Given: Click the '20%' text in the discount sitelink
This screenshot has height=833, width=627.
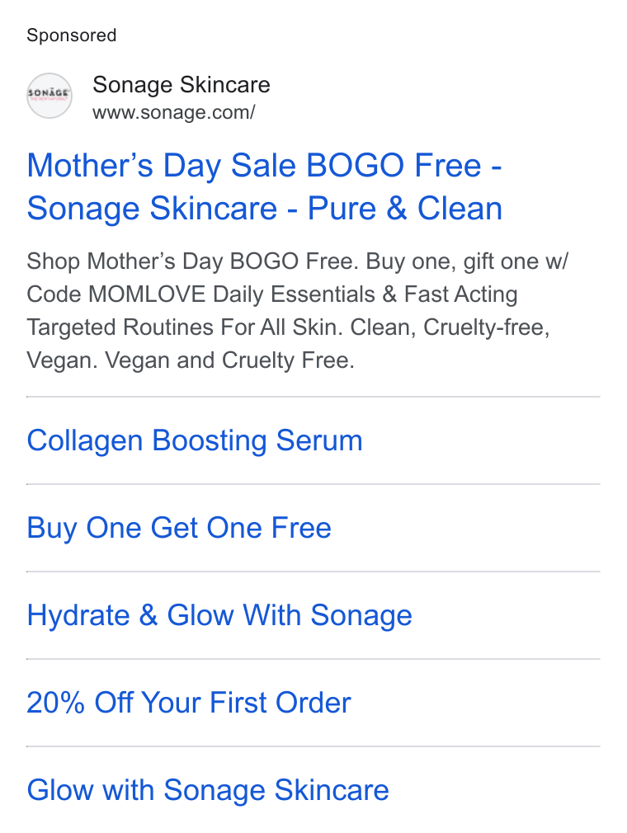Looking at the screenshot, I should pyautogui.click(x=56, y=703).
